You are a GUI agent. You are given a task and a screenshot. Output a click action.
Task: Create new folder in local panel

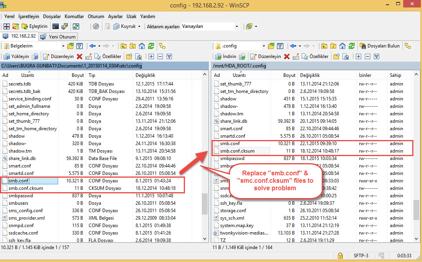tap(129, 56)
